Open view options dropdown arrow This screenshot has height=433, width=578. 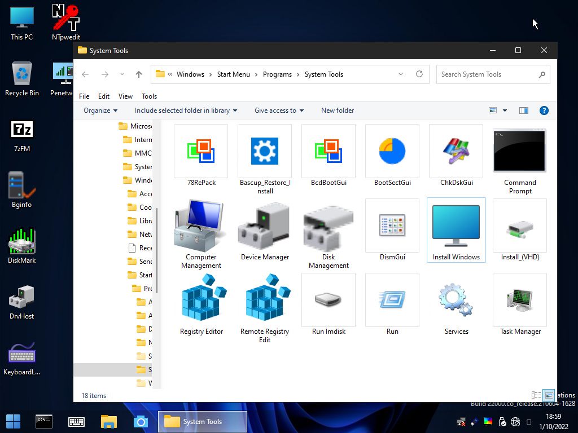tap(505, 111)
